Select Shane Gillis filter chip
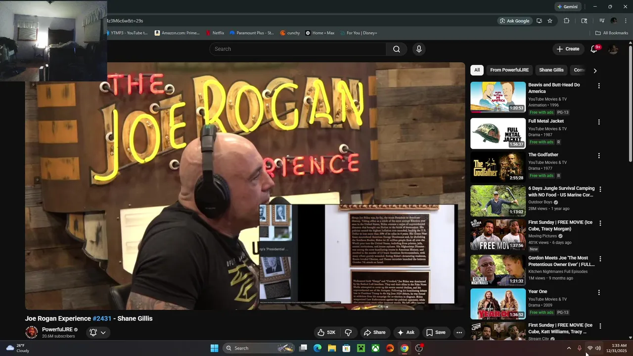633x356 pixels. pos(551,70)
